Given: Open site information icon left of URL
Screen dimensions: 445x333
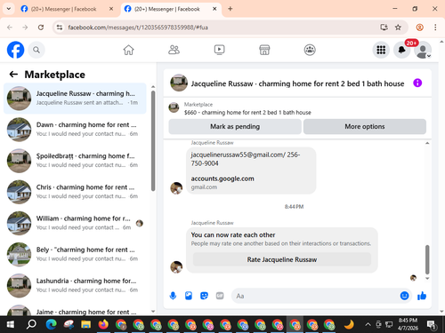Looking at the screenshot, I should click(x=60, y=28).
